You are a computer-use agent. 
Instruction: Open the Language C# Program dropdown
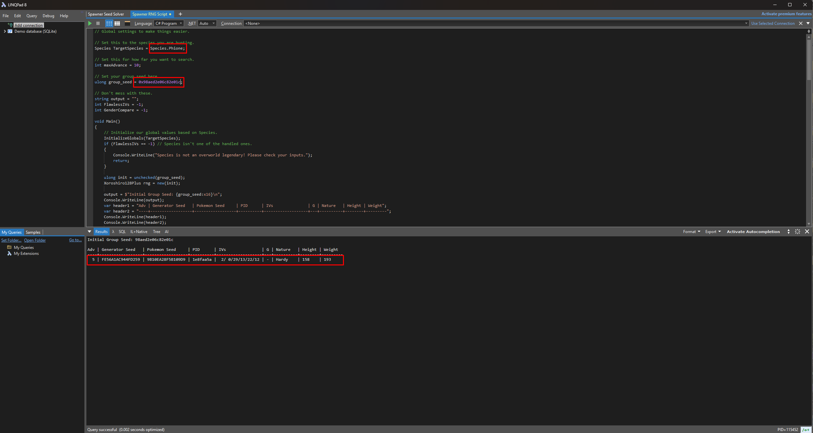click(x=168, y=23)
